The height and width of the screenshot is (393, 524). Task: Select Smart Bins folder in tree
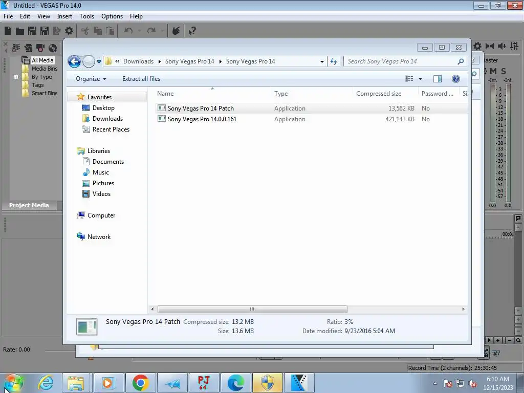pyautogui.click(x=45, y=93)
